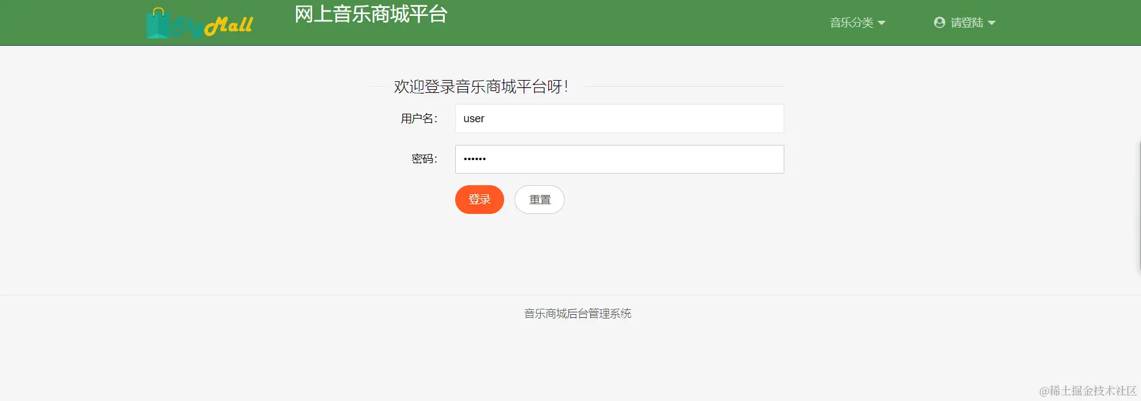Click the SkyMall shopping bag logo
Viewport: 1141px width, 401px height.
click(x=199, y=23)
